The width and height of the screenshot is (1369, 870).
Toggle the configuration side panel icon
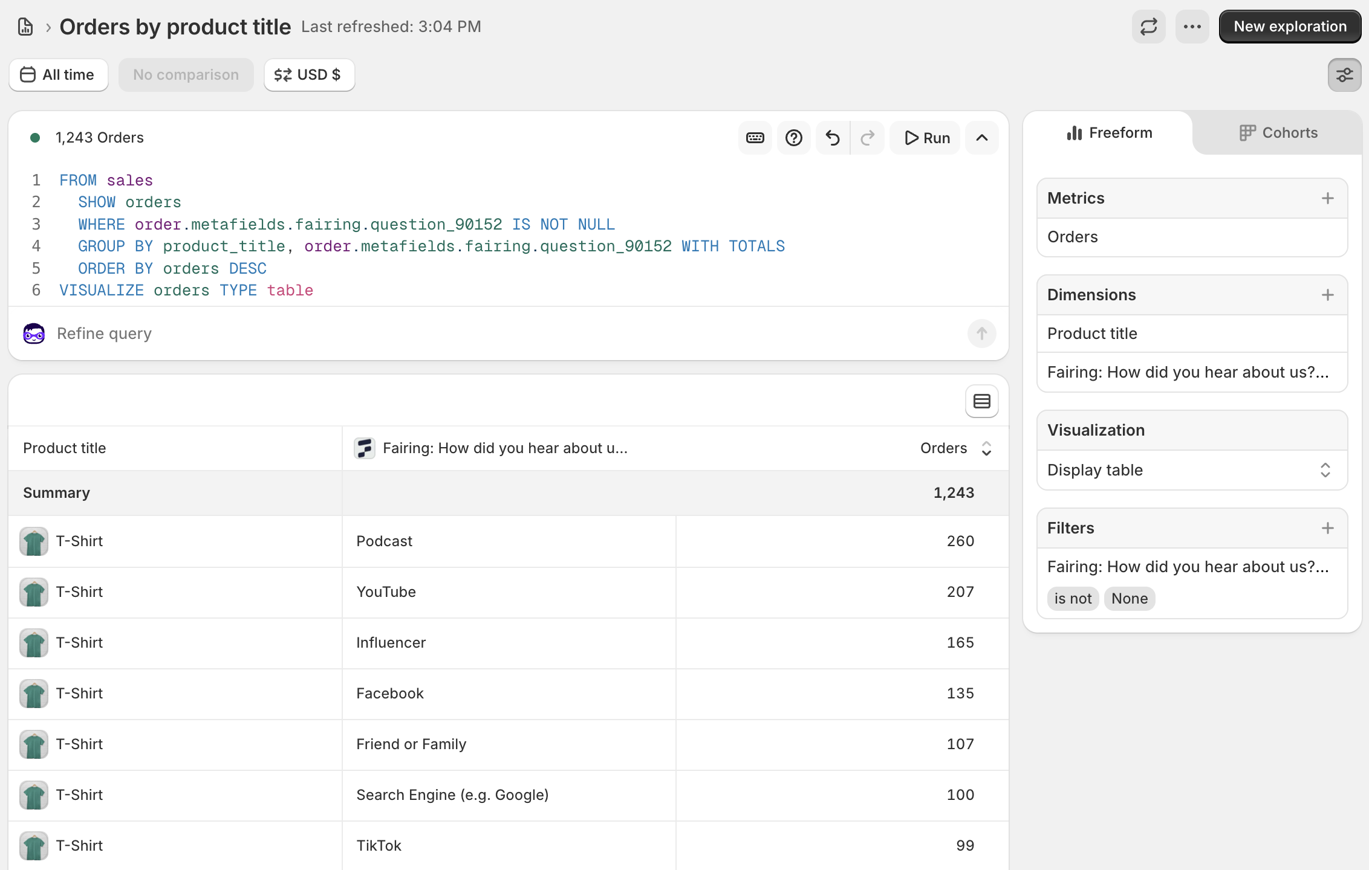(x=1344, y=75)
